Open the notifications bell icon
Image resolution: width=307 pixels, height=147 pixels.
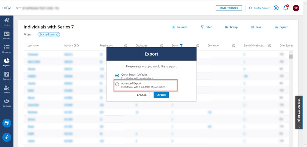point(286,8)
